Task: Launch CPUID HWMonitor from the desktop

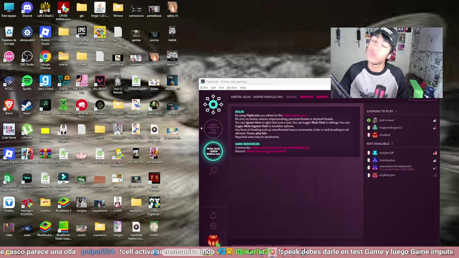Action: coord(63,11)
